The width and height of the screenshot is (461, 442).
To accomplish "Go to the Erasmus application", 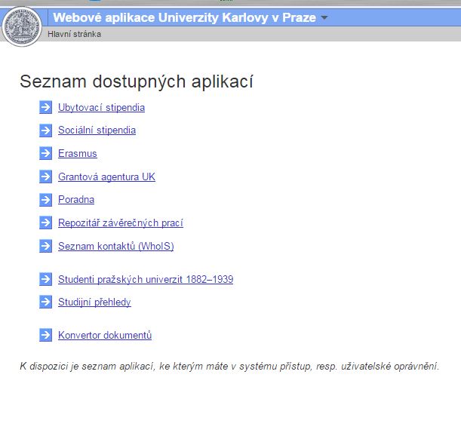I will 77,154.
